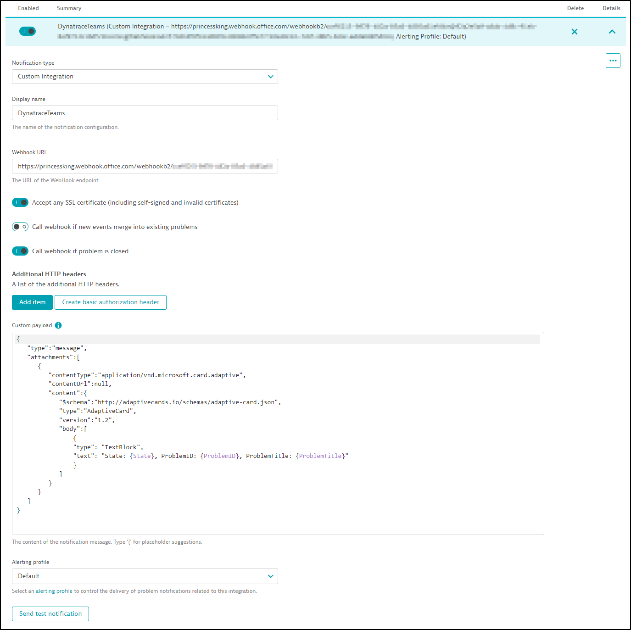Click the "body":[ line in payload
631x630 pixels.
tap(73, 429)
